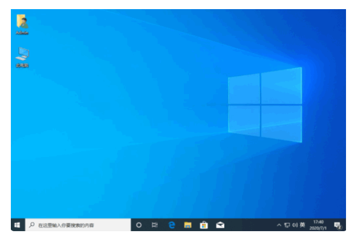
Task: Open network status tray icon
Action: (287, 225)
